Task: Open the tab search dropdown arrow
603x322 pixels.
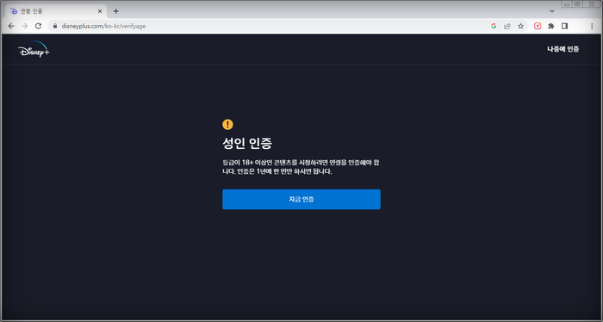Action: pyautogui.click(x=552, y=11)
